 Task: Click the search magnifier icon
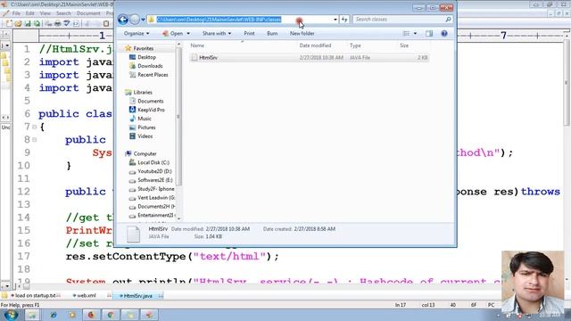pyautogui.click(x=448, y=20)
